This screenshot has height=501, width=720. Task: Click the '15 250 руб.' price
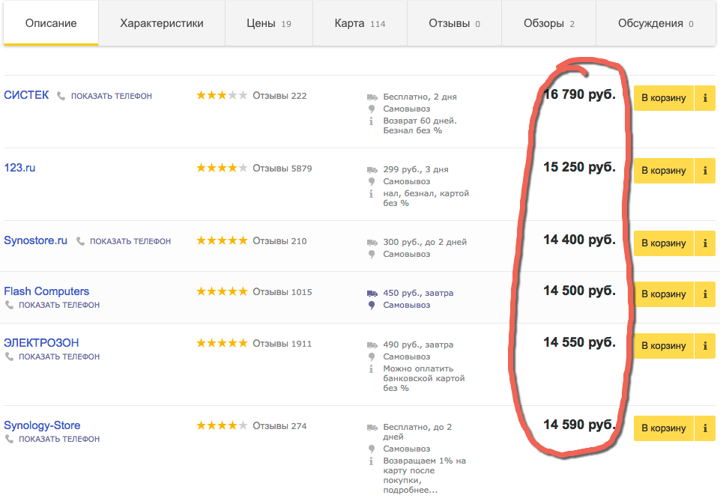tap(579, 167)
